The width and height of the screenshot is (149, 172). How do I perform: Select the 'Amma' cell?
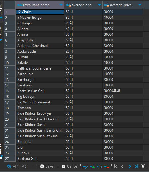tap(40, 34)
